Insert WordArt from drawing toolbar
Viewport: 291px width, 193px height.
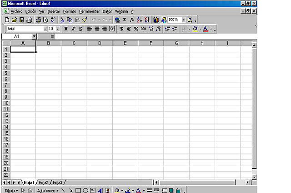(x=100, y=190)
